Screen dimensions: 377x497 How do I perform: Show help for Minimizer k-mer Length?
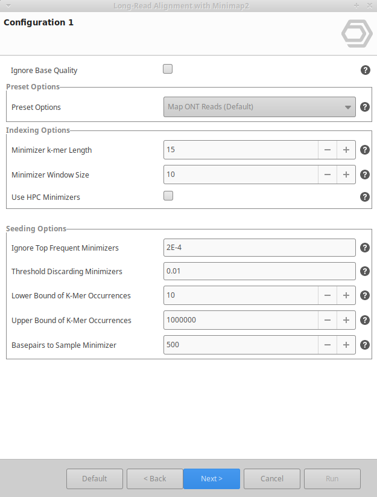(x=365, y=150)
